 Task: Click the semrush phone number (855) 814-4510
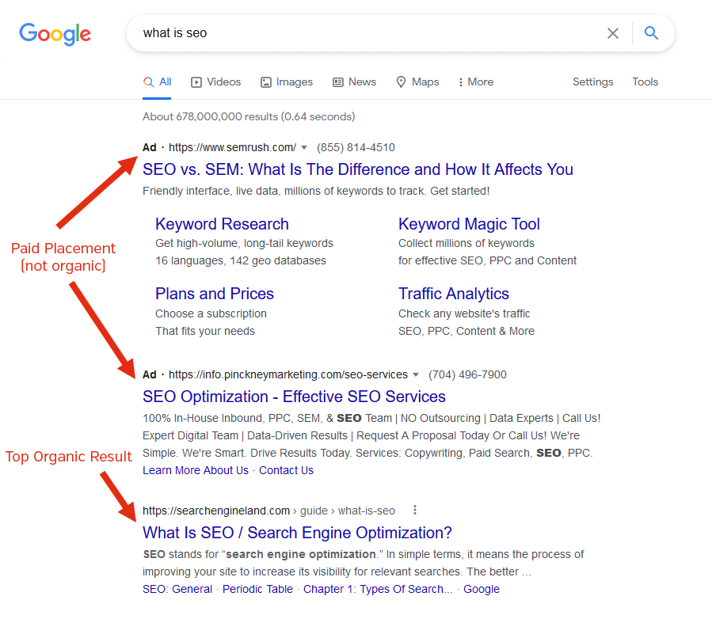pyautogui.click(x=356, y=147)
